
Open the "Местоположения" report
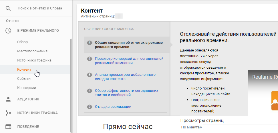click(32, 51)
